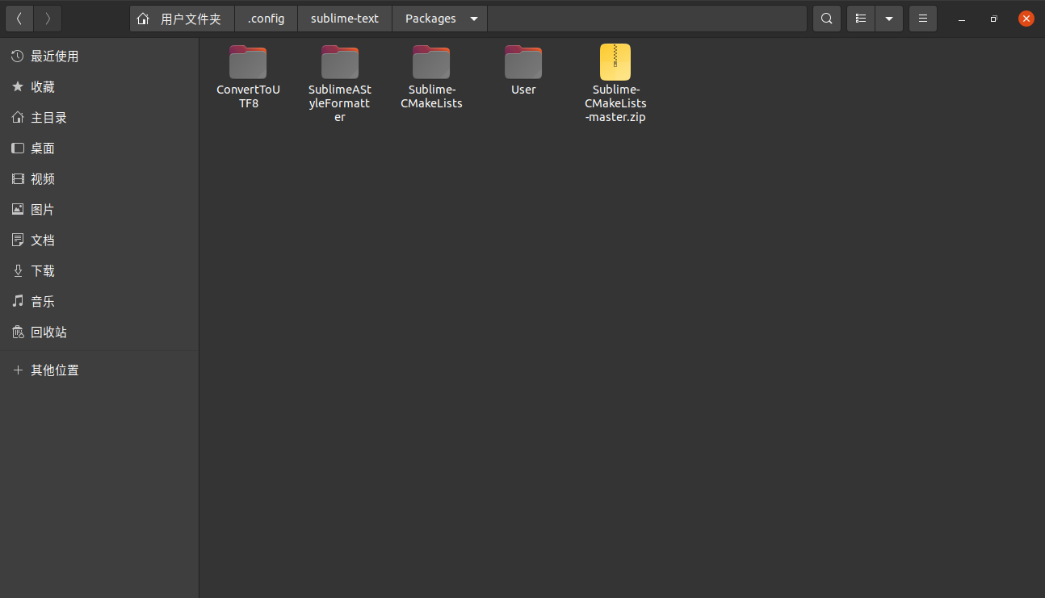Click the document icon beside 文档
The image size is (1045, 598).
[x=18, y=240]
